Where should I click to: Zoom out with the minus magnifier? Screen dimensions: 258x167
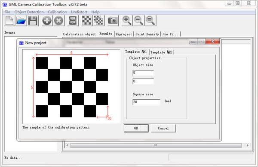click(139, 21)
